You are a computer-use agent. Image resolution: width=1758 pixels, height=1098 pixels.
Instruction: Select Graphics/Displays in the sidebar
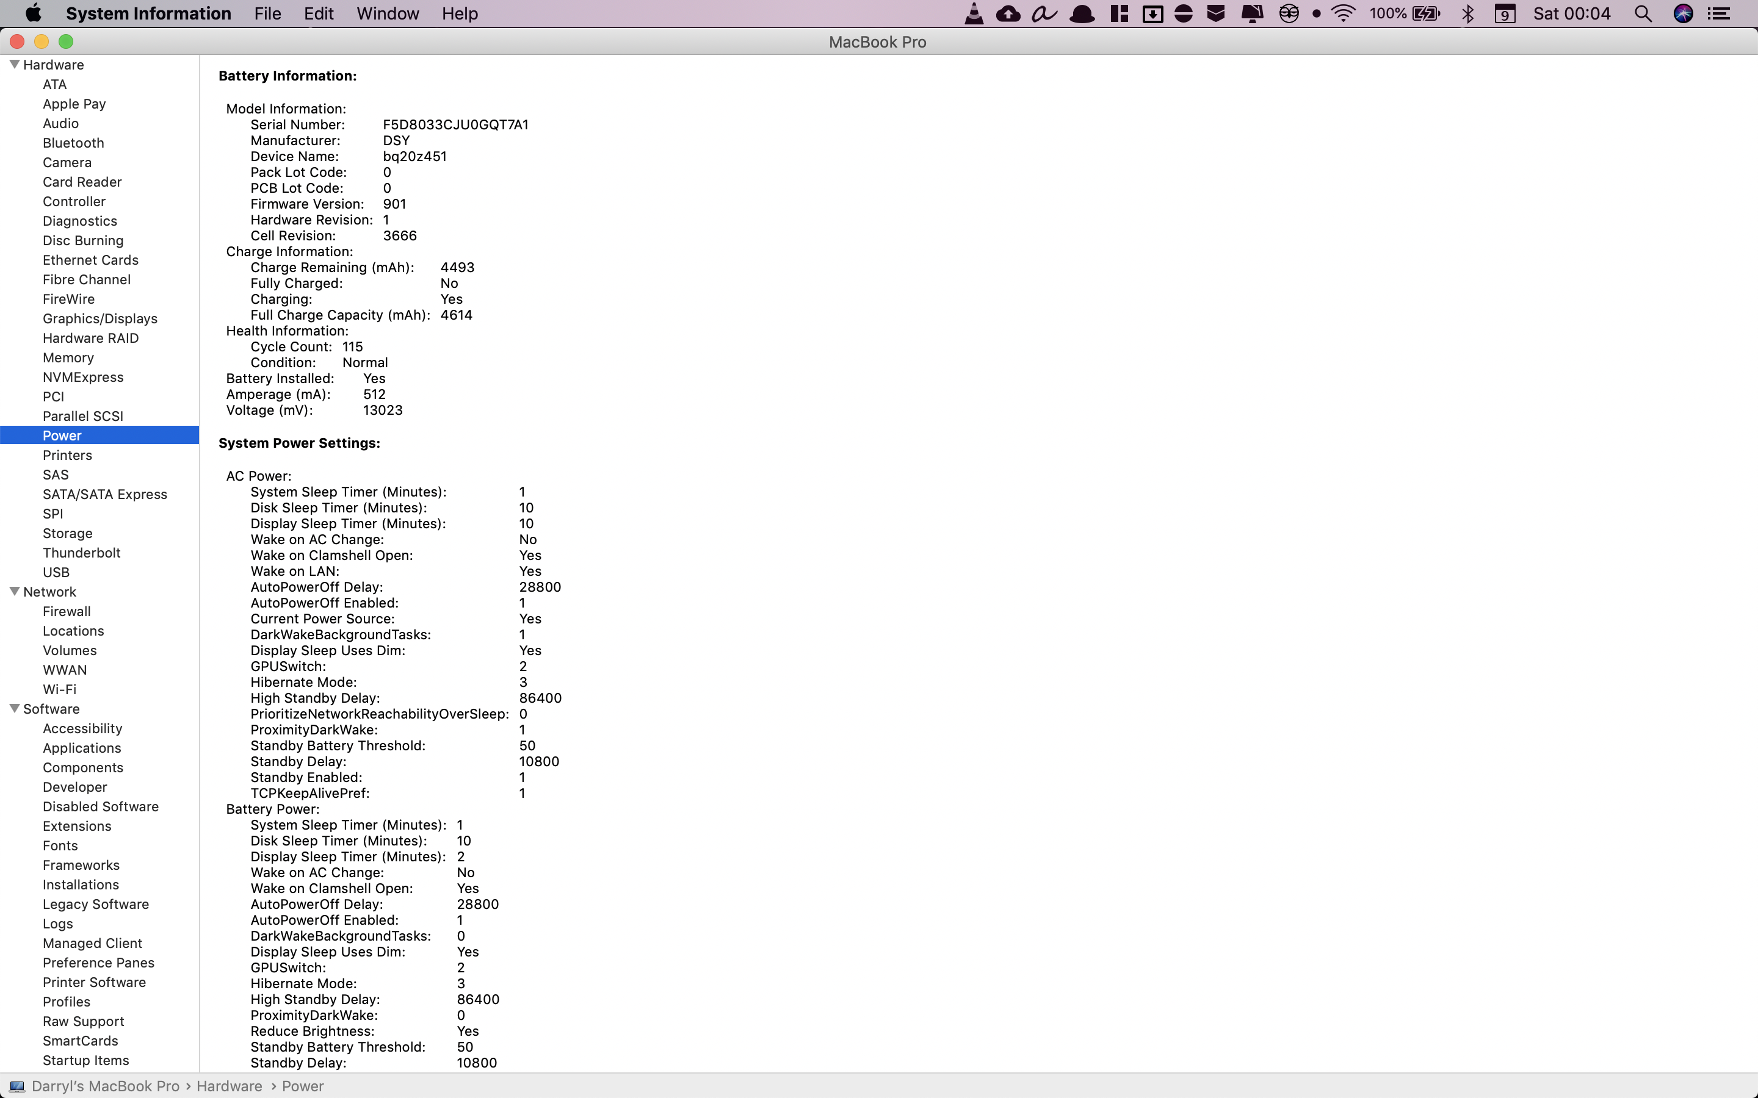[99, 318]
